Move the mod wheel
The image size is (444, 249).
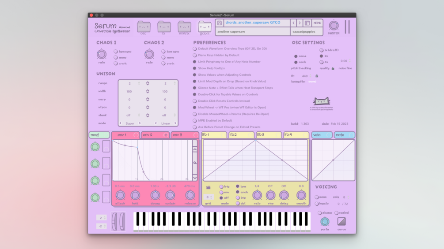(x=122, y=222)
